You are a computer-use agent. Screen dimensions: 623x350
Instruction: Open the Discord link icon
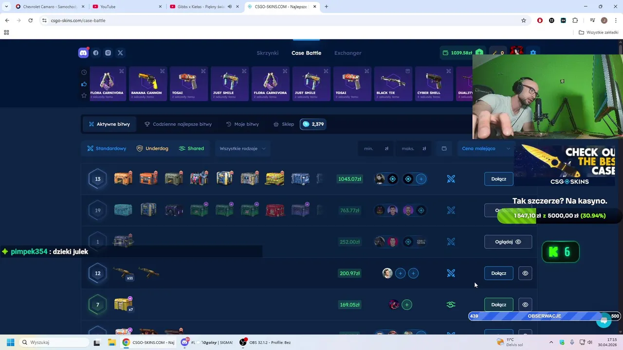click(83, 53)
